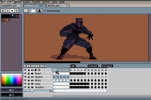151x100 pixels.
Task: Go to the last frame
Action: click(44, 66)
